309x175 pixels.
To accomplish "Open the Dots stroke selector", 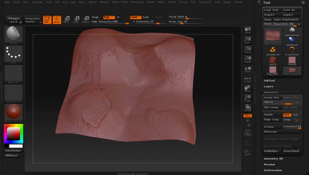I will (x=13, y=55).
